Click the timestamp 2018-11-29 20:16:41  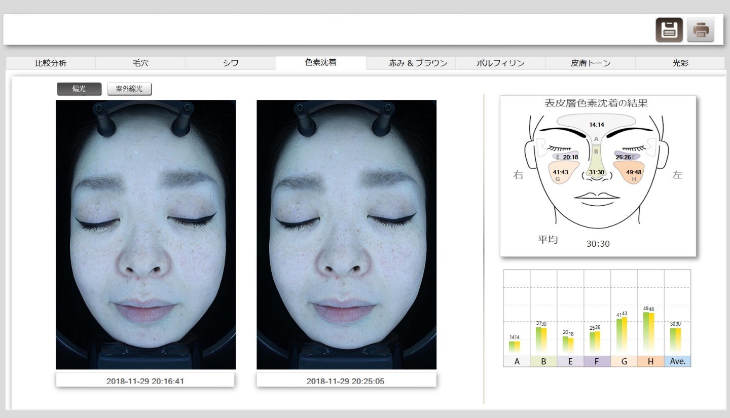(x=145, y=381)
